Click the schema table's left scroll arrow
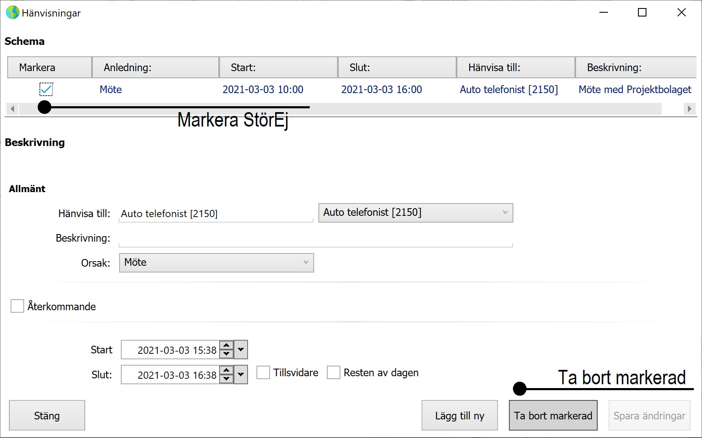702x438 pixels. (x=12, y=109)
